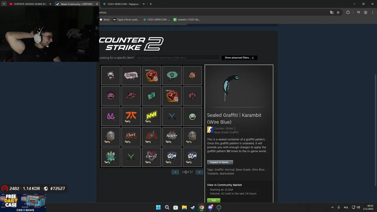The image size is (377, 212).
Task: Open OBS Studio from taskbar
Action: [x=219, y=207]
